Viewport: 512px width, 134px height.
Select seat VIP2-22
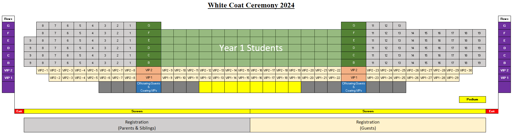[x=334, y=70]
